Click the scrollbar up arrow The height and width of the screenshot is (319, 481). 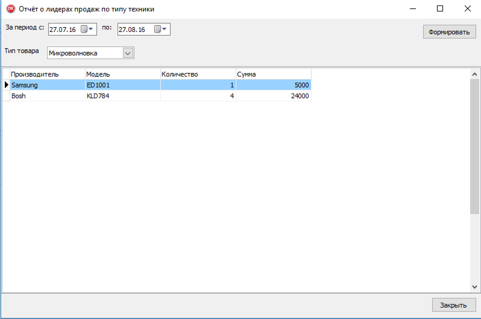pos(475,74)
